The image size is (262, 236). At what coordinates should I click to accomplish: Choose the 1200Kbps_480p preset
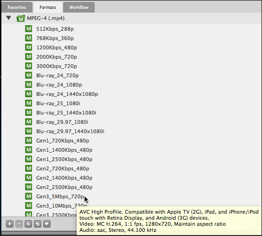coord(57,47)
